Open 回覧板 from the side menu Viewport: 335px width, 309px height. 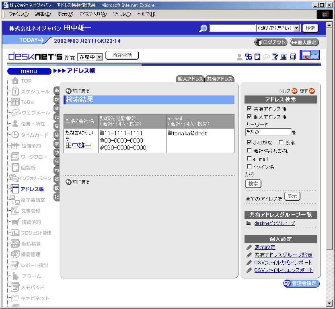(23, 168)
